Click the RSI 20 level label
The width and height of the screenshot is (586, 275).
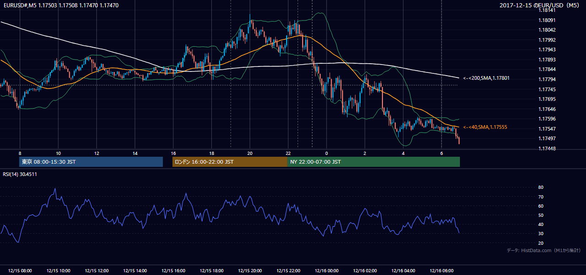[541, 243]
